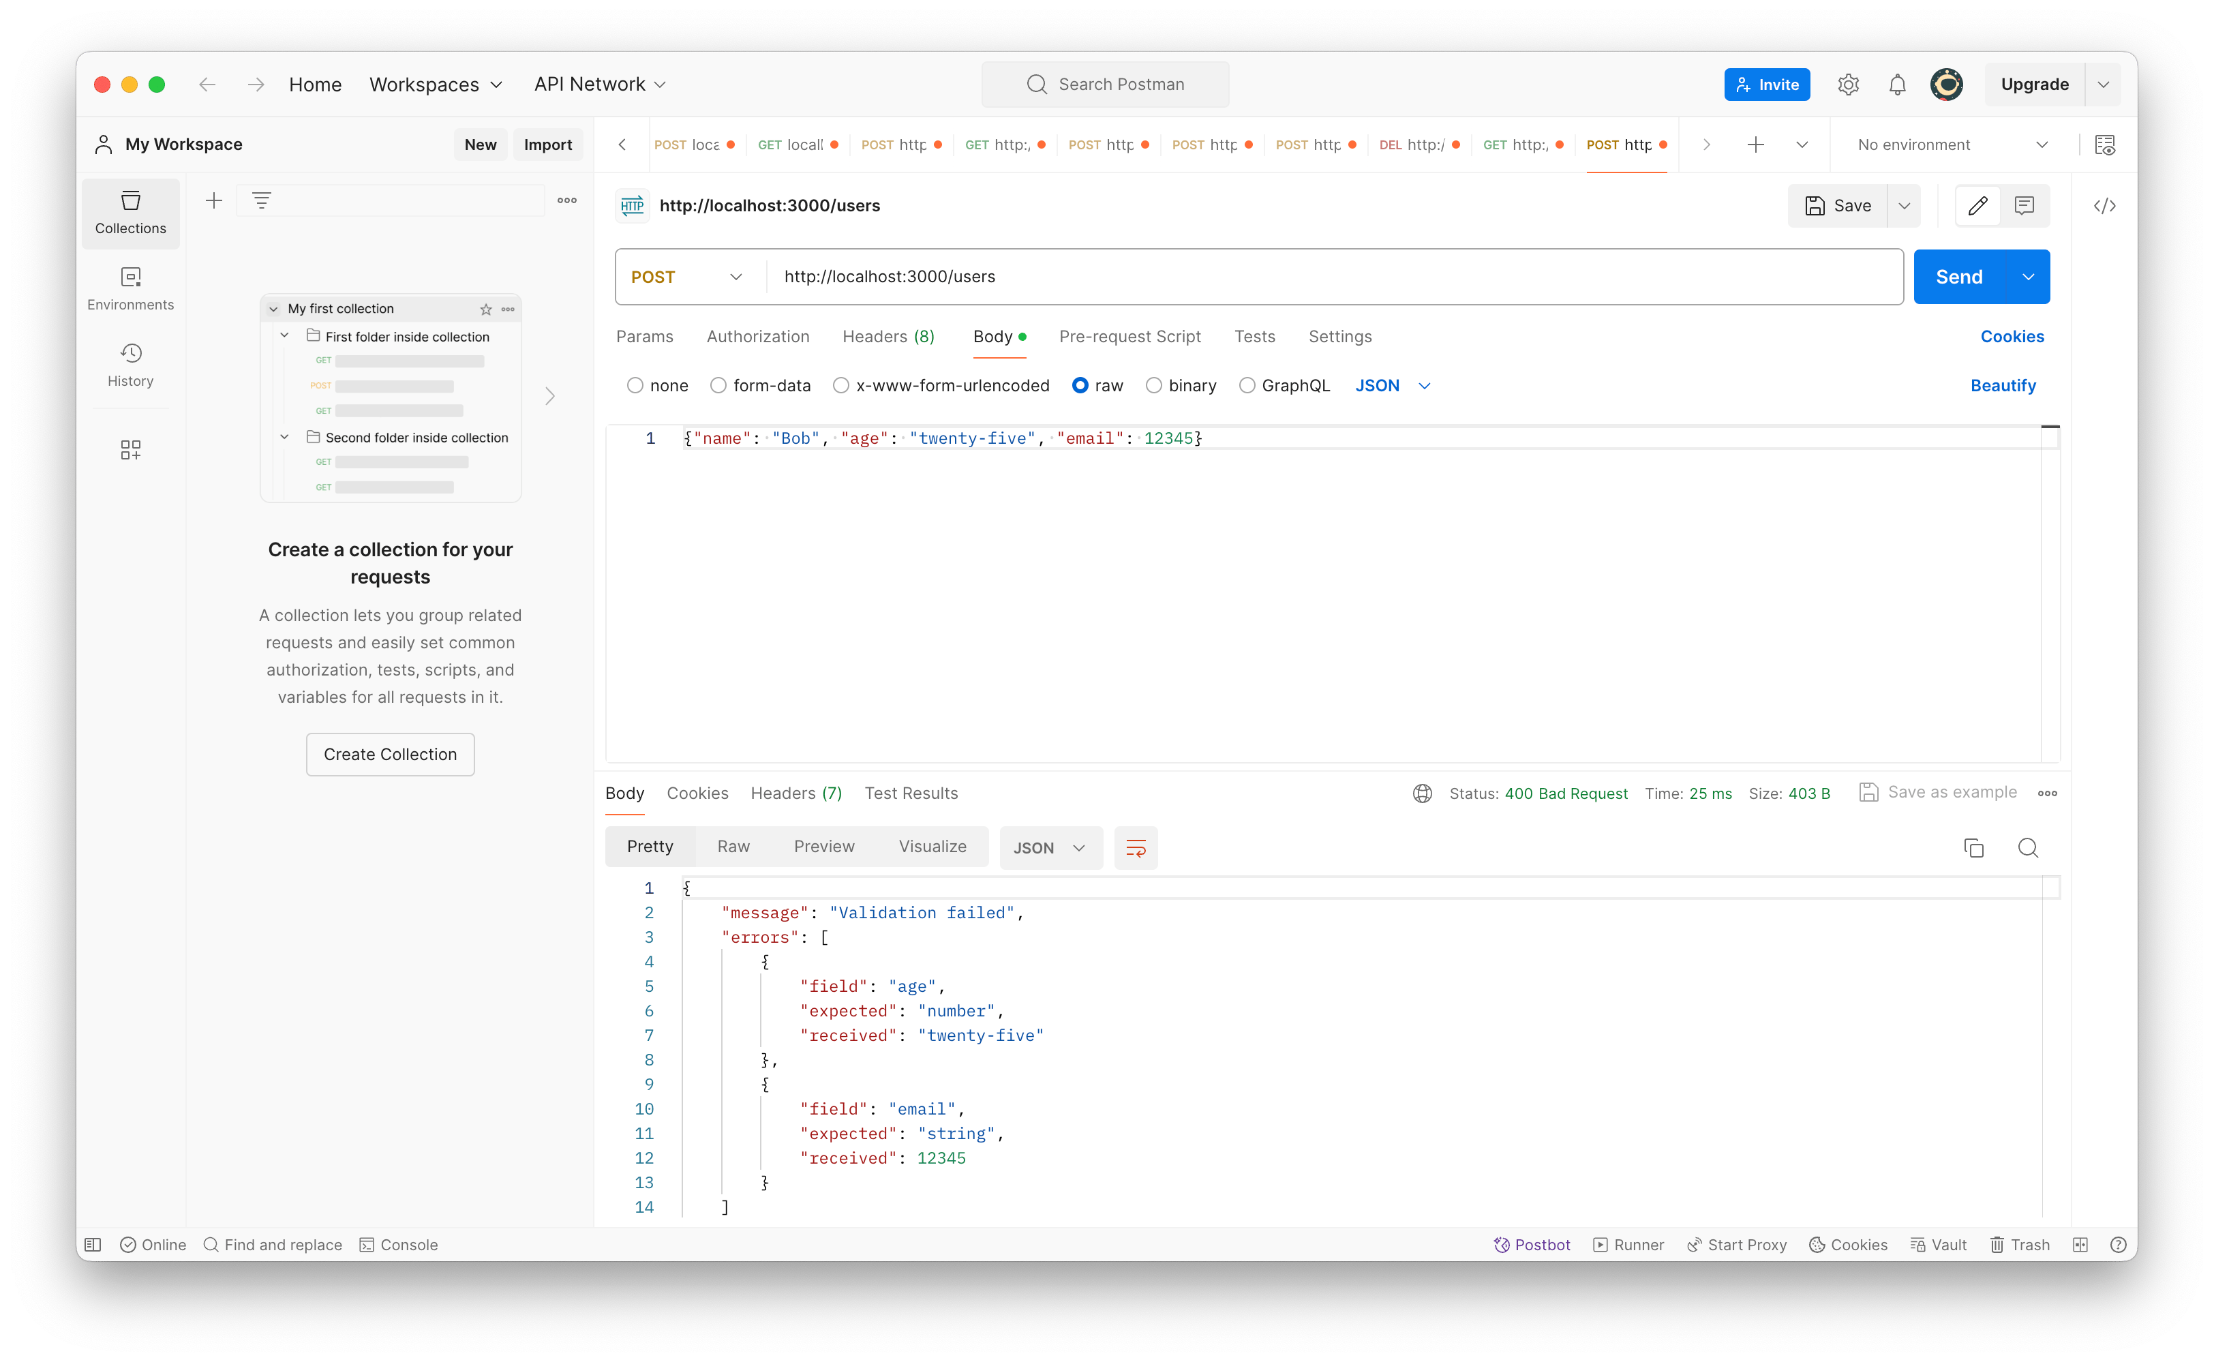Go back with the left arrow
This screenshot has height=1362, width=2214.
pyautogui.click(x=207, y=84)
